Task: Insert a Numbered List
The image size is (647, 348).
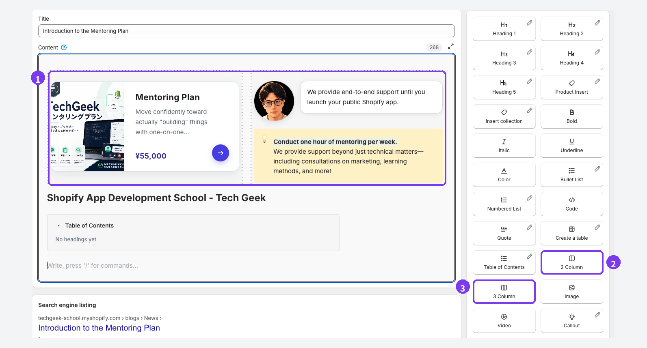Action: 504,204
